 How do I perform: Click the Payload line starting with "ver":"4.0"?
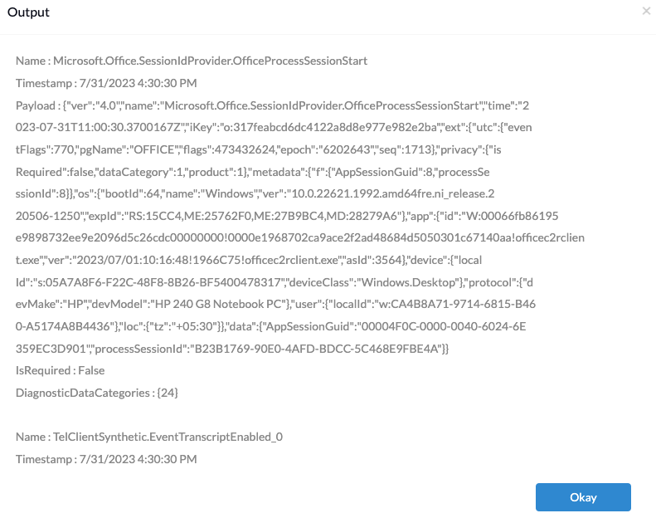point(272,105)
